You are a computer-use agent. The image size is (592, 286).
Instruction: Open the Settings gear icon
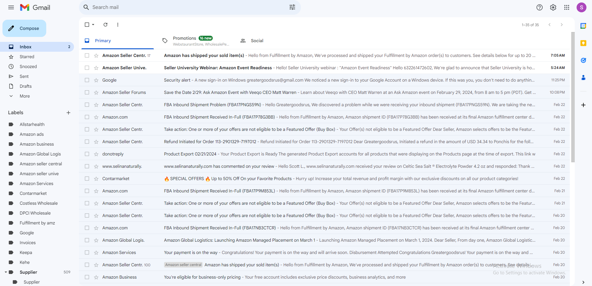(553, 7)
